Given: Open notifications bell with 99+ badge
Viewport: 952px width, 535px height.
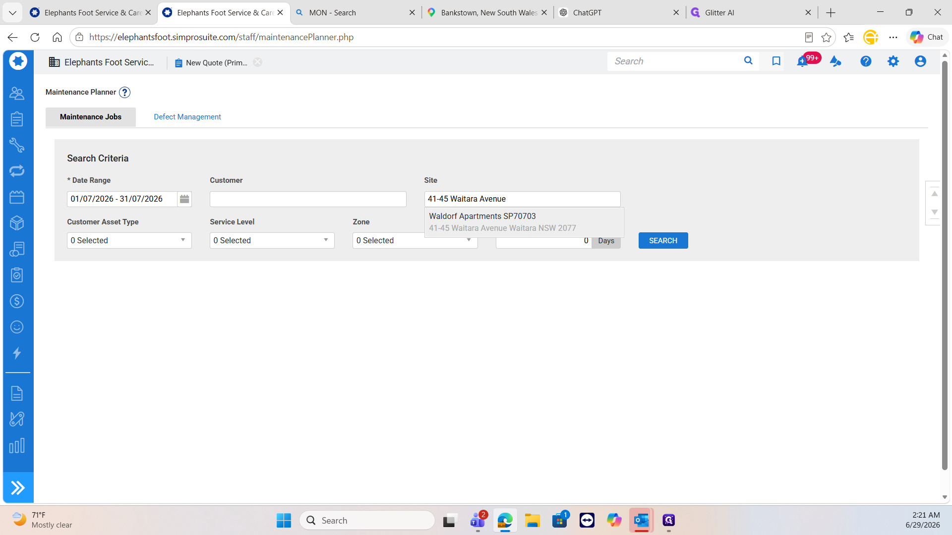Looking at the screenshot, I should point(803,61).
